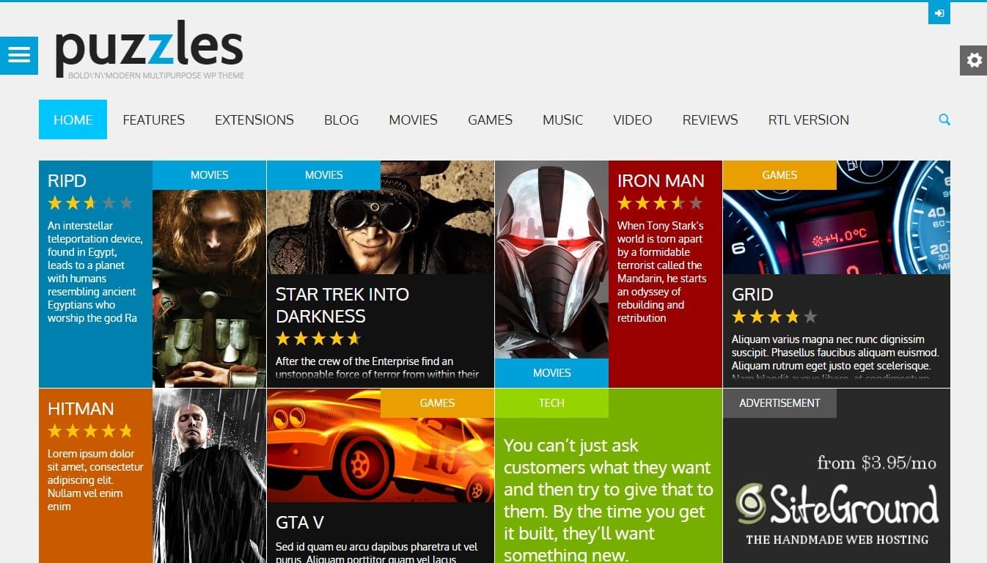
Task: Click the Star Trek star rating
Action: pos(318,339)
